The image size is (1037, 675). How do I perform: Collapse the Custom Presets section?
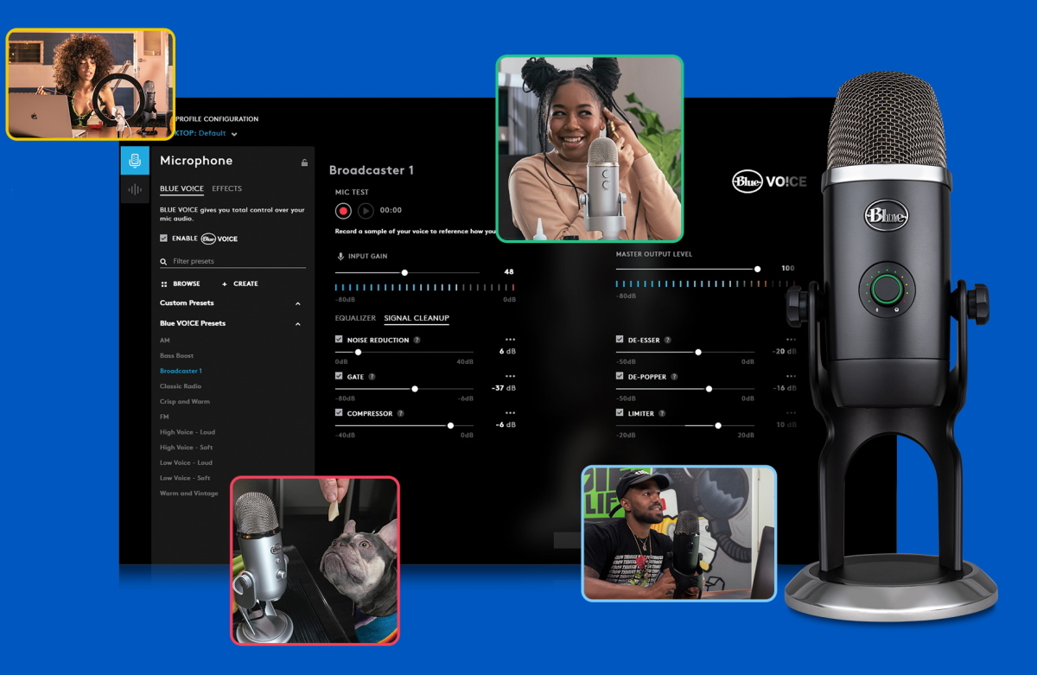tap(298, 303)
